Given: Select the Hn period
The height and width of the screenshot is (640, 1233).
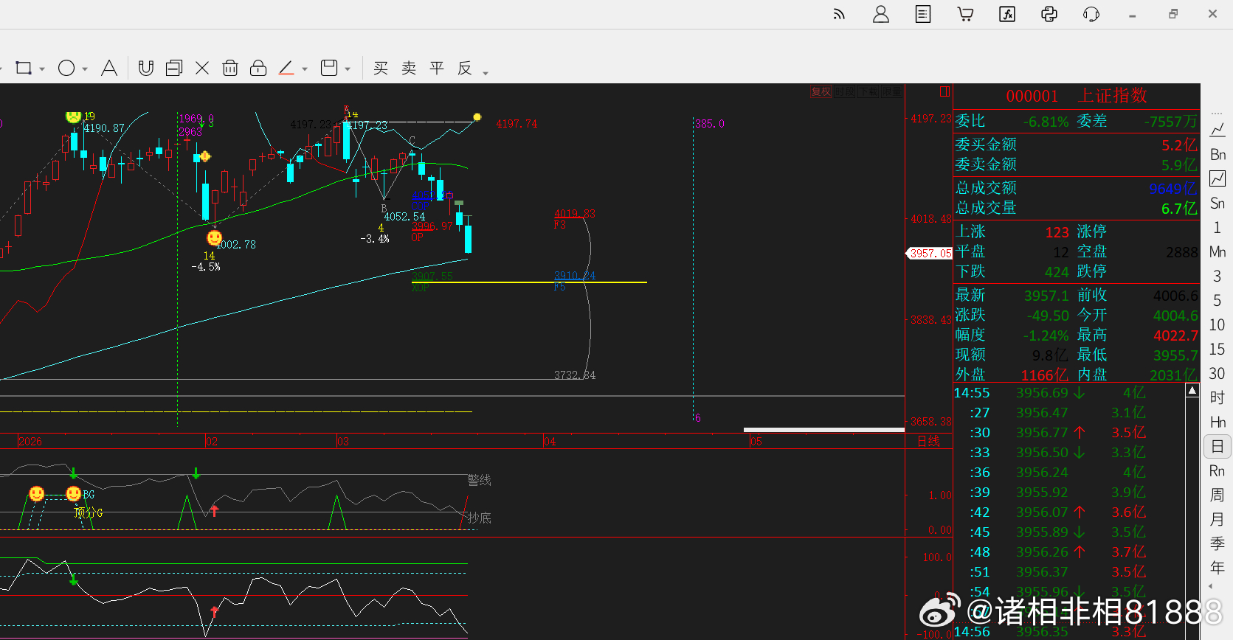Looking at the screenshot, I should (x=1218, y=422).
